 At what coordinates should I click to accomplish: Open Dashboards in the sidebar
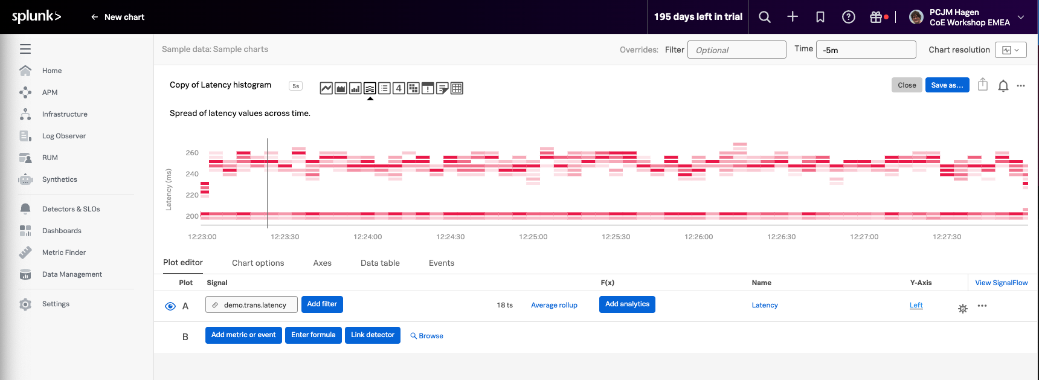pyautogui.click(x=62, y=231)
